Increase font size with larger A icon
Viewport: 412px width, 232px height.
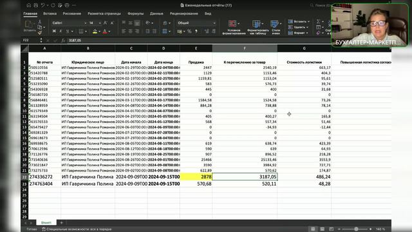pyautogui.click(x=106, y=23)
